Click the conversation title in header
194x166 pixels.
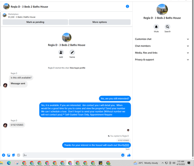29,7
